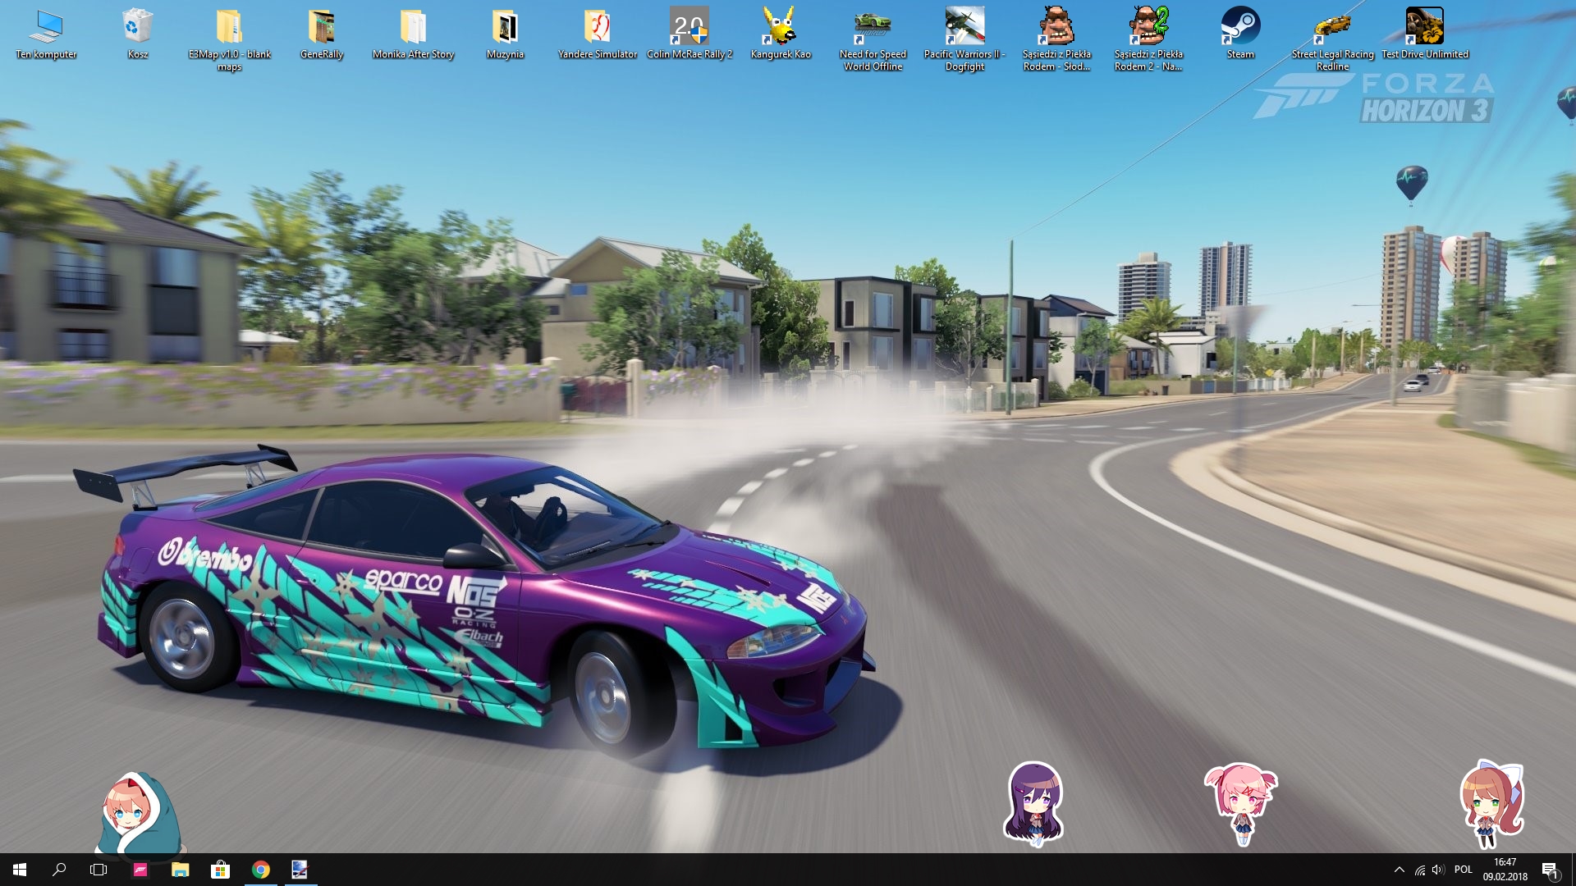Switch to the Monika app on taskbar

(300, 870)
